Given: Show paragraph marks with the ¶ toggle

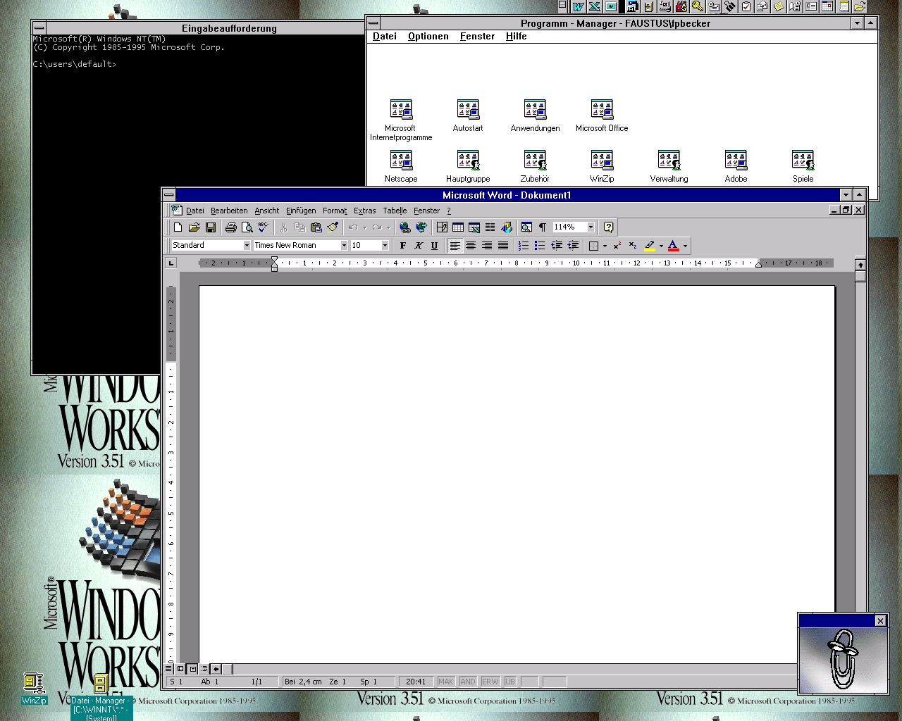Looking at the screenshot, I should (541, 227).
